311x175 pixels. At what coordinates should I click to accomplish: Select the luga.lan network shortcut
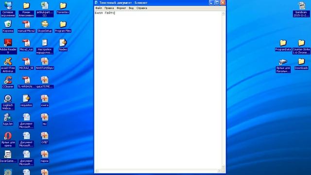pos(8,119)
